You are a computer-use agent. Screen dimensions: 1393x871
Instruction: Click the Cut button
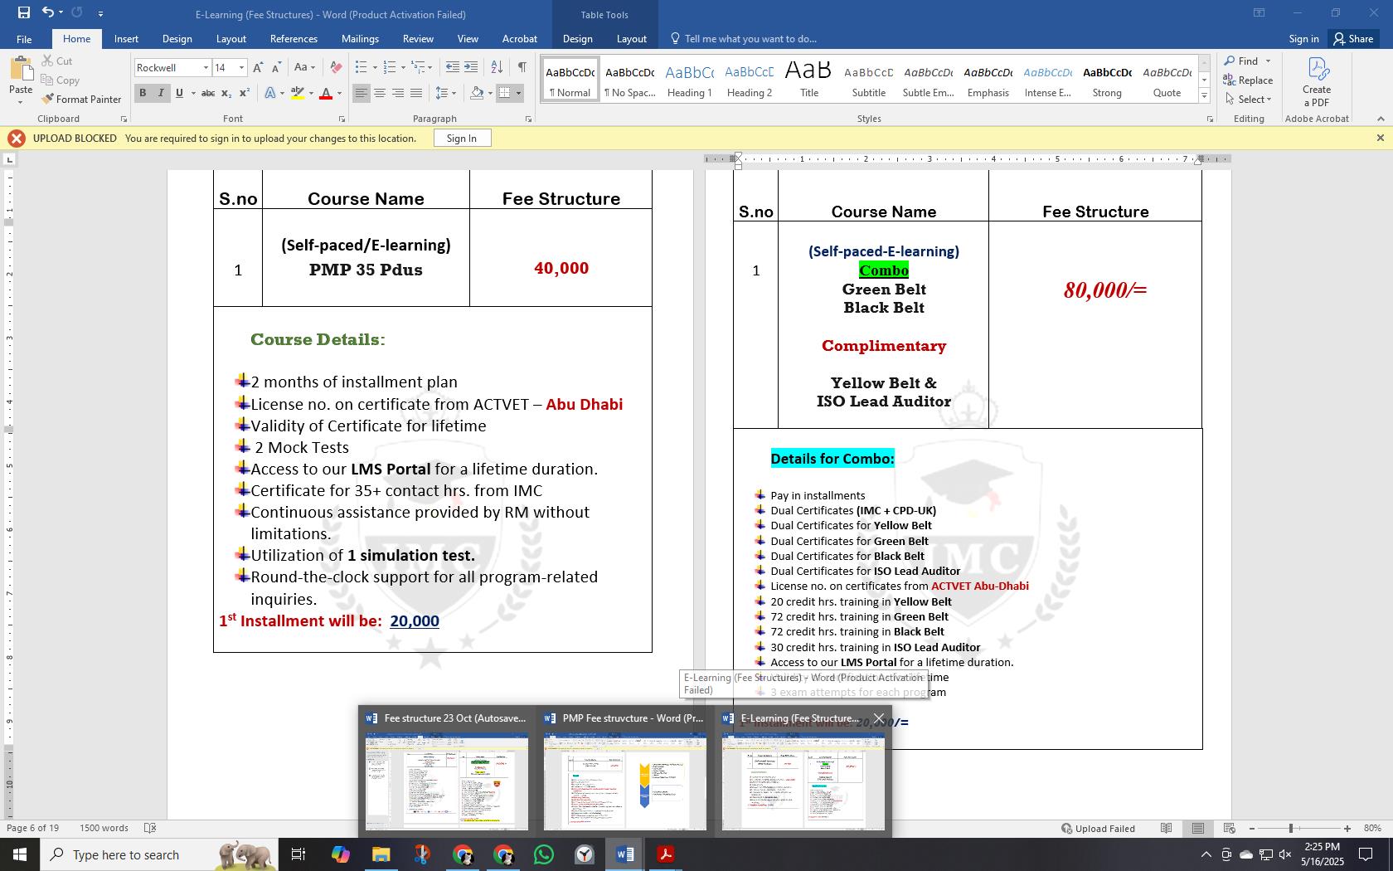[x=56, y=61]
